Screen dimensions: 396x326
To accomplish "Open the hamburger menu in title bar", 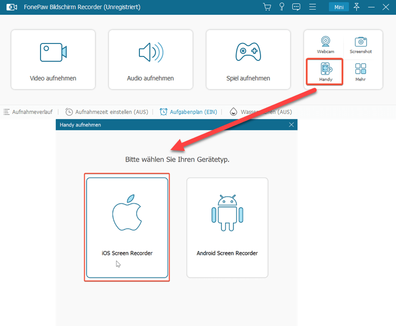I will click(x=312, y=7).
